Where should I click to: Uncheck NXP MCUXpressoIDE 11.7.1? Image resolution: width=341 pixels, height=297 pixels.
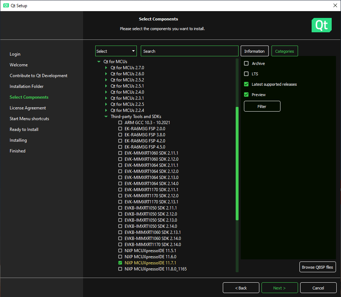[x=120, y=263]
